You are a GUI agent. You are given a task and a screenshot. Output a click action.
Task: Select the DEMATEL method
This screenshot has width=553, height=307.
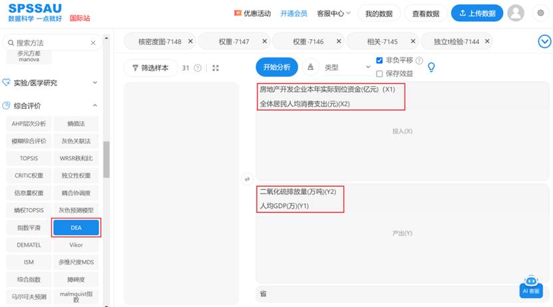[x=29, y=245]
